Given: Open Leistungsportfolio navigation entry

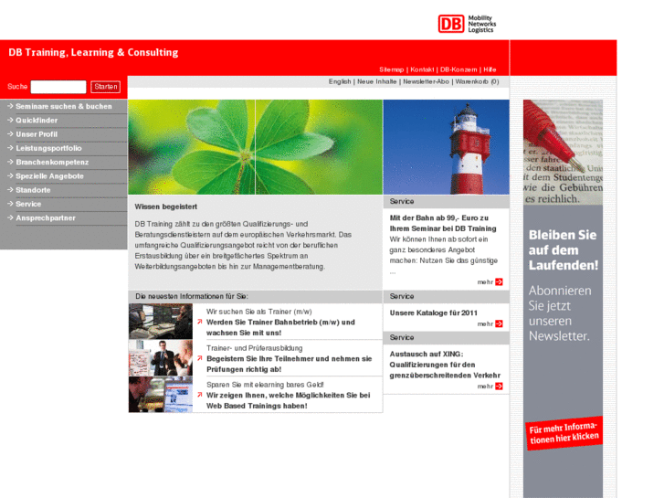Looking at the screenshot, I should tap(48, 148).
